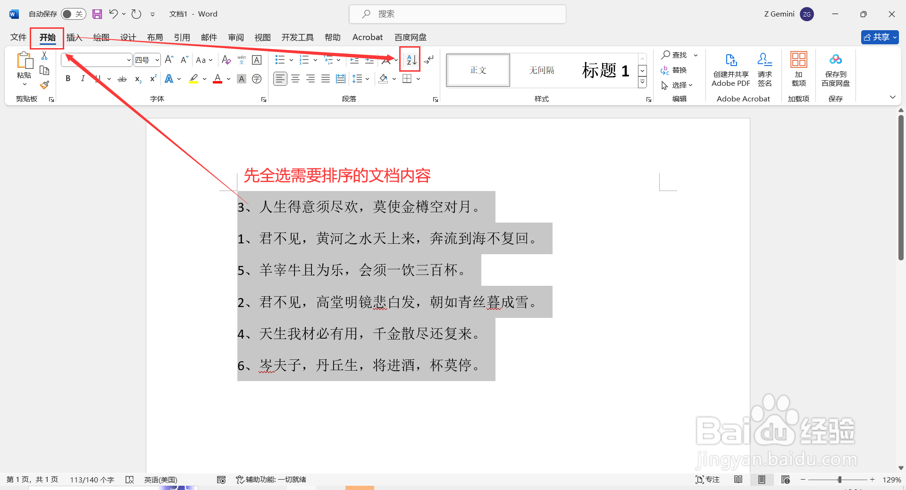Apply the current font color
Image resolution: width=906 pixels, height=490 pixels.
tap(217, 78)
